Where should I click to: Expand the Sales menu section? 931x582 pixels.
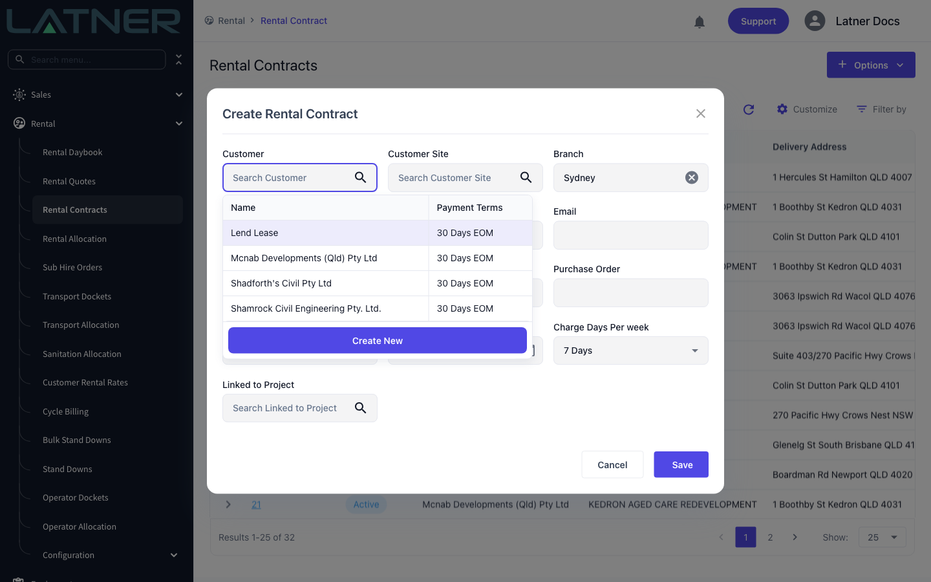[179, 94]
